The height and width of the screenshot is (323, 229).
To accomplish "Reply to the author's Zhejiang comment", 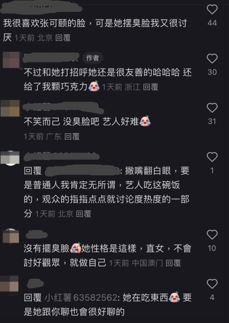I will (150, 87).
